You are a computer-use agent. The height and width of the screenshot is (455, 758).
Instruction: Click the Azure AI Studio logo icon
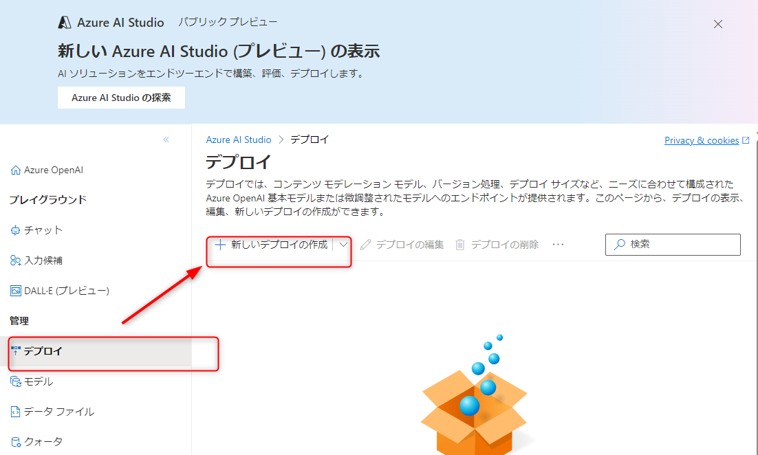(64, 22)
